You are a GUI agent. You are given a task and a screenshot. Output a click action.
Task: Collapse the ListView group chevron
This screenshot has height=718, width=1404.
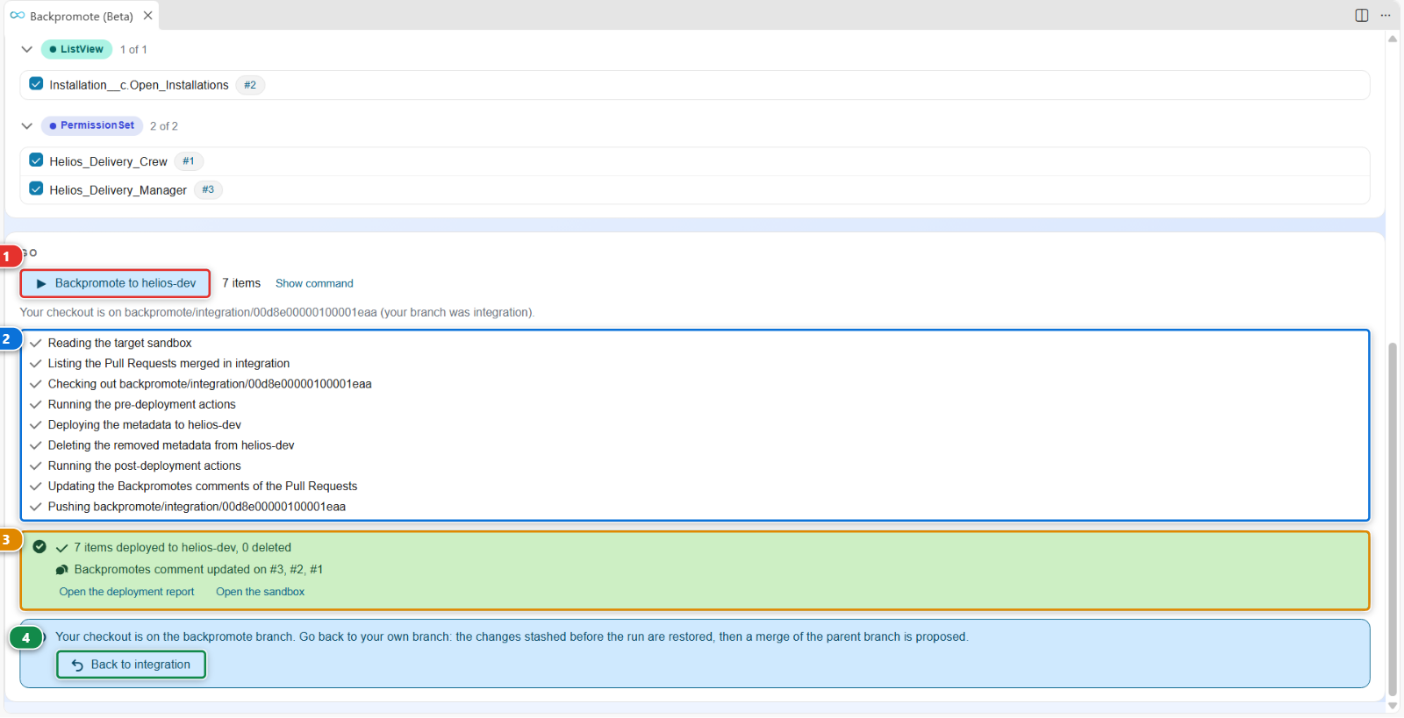(27, 49)
